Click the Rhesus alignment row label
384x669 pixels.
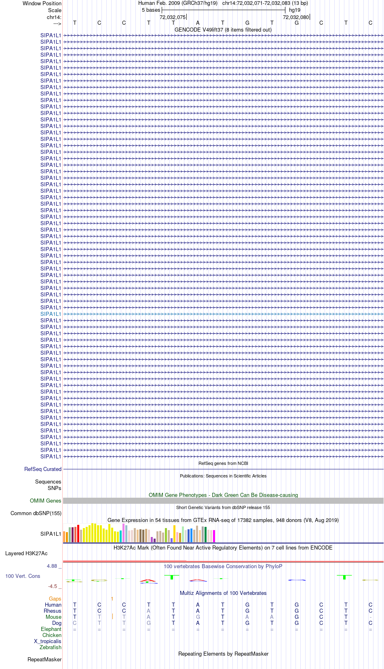click(53, 611)
